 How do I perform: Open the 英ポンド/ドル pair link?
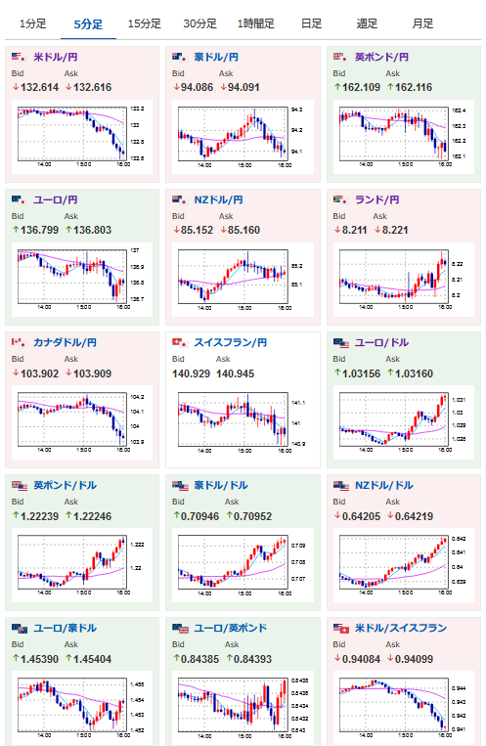point(66,485)
